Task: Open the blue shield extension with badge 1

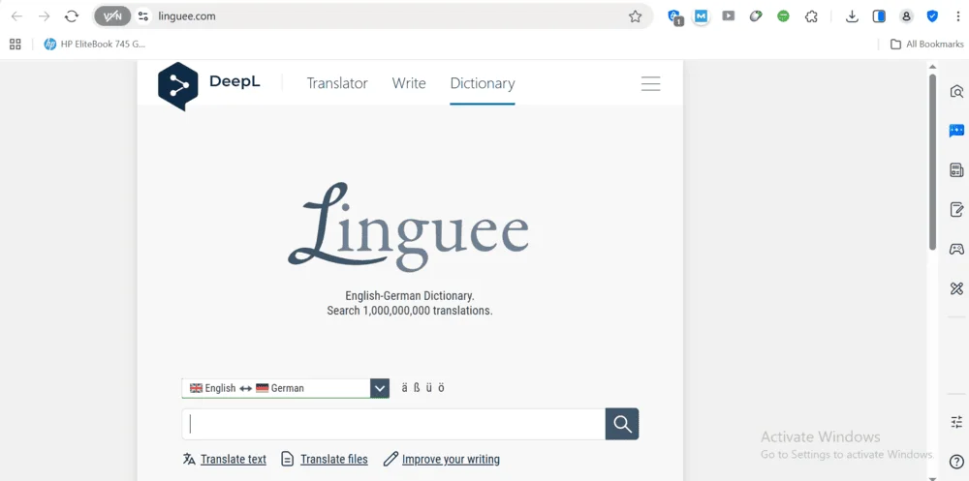Action: (x=674, y=16)
